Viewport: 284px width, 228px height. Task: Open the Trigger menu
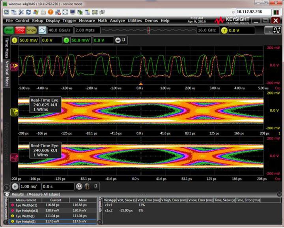pyautogui.click(x=69, y=21)
